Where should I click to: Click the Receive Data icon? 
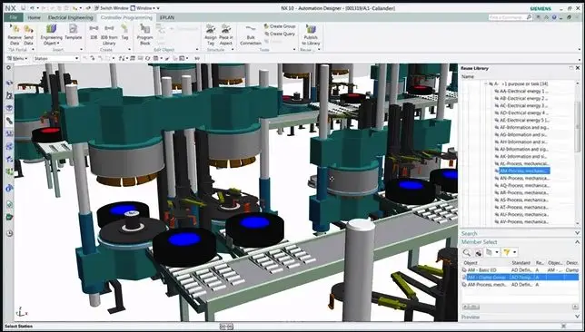coord(15,34)
